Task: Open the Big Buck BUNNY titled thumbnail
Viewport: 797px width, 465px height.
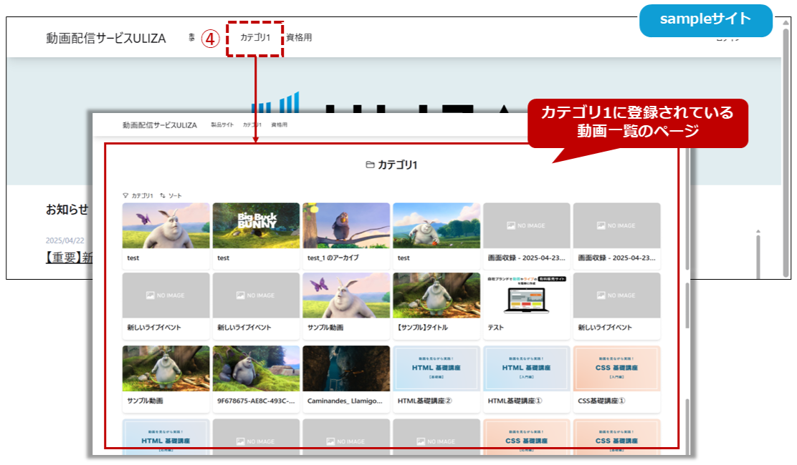Action: 256,225
